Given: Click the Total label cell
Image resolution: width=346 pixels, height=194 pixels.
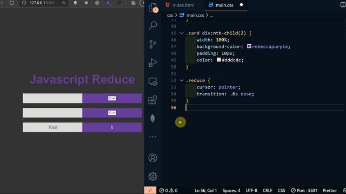Looking at the screenshot, I should click(x=52, y=127).
